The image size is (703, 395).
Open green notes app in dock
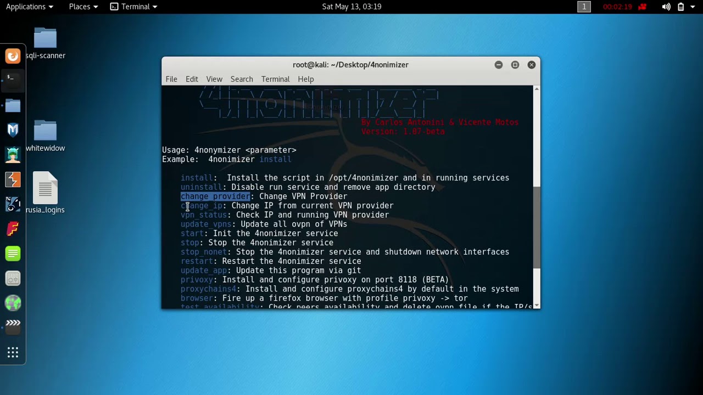pos(13,253)
